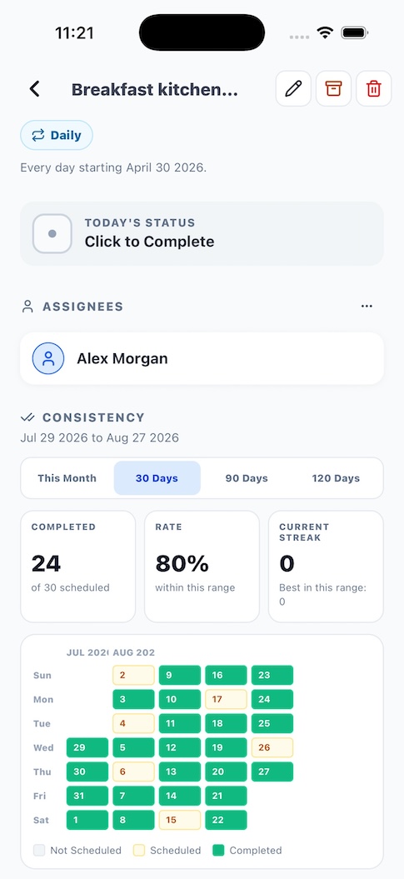Go back using the left chevron
Screen dimensions: 404x879
point(35,88)
